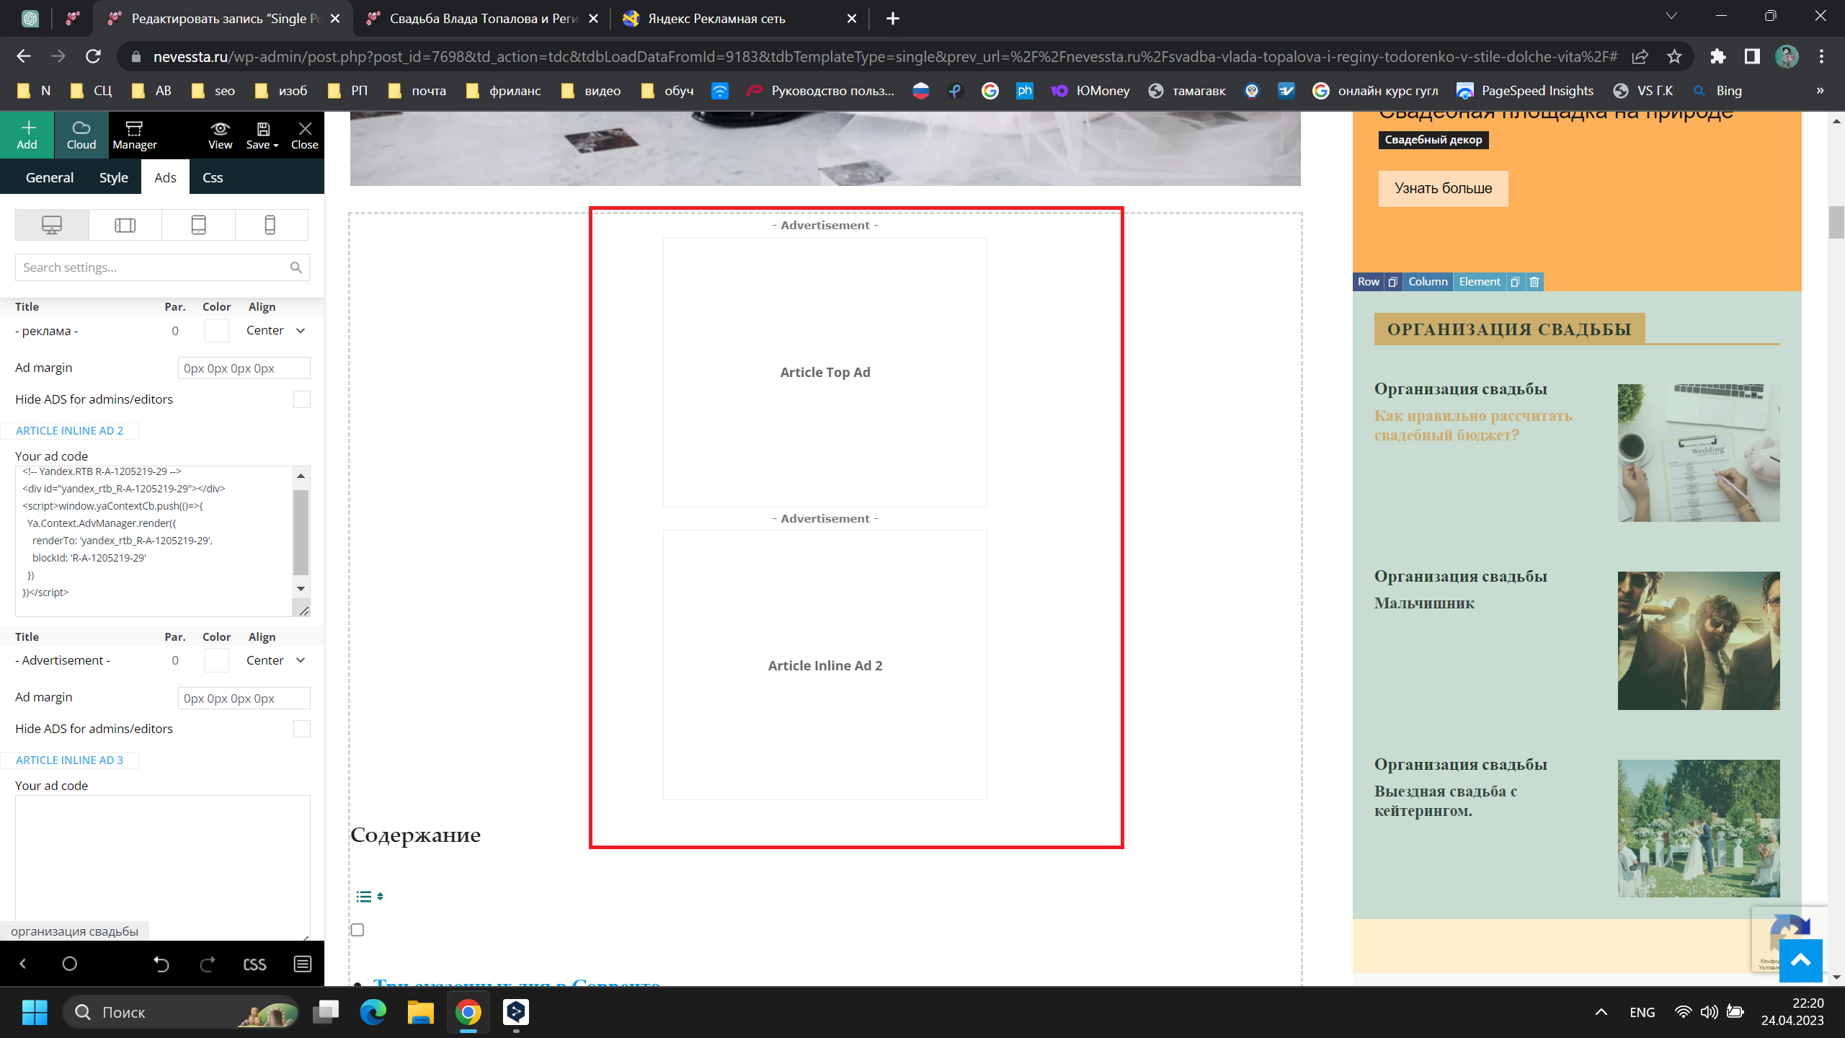Open a new browser tab

[x=893, y=19]
